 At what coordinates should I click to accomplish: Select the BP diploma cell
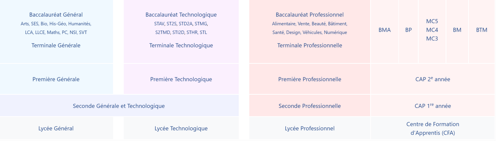click(408, 30)
